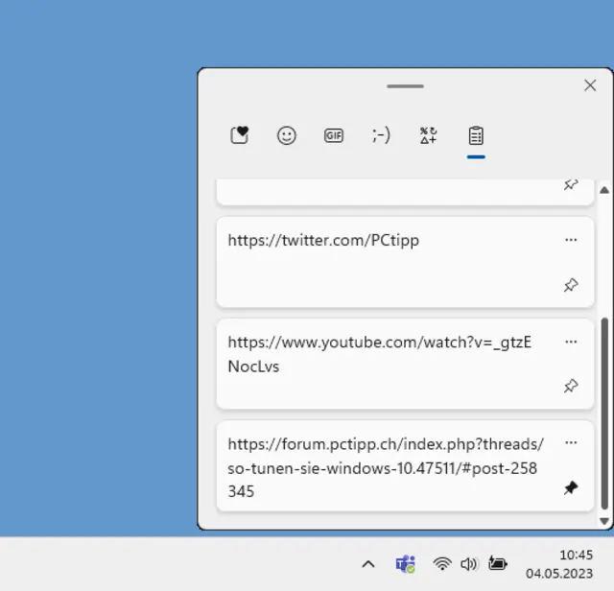The width and height of the screenshot is (614, 591).
Task: Paste the https://twitter.com/PCtipp item
Action: pos(384,261)
